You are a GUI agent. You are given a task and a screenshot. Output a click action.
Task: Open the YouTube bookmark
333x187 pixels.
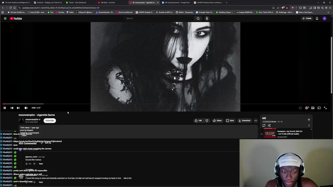(60, 12)
